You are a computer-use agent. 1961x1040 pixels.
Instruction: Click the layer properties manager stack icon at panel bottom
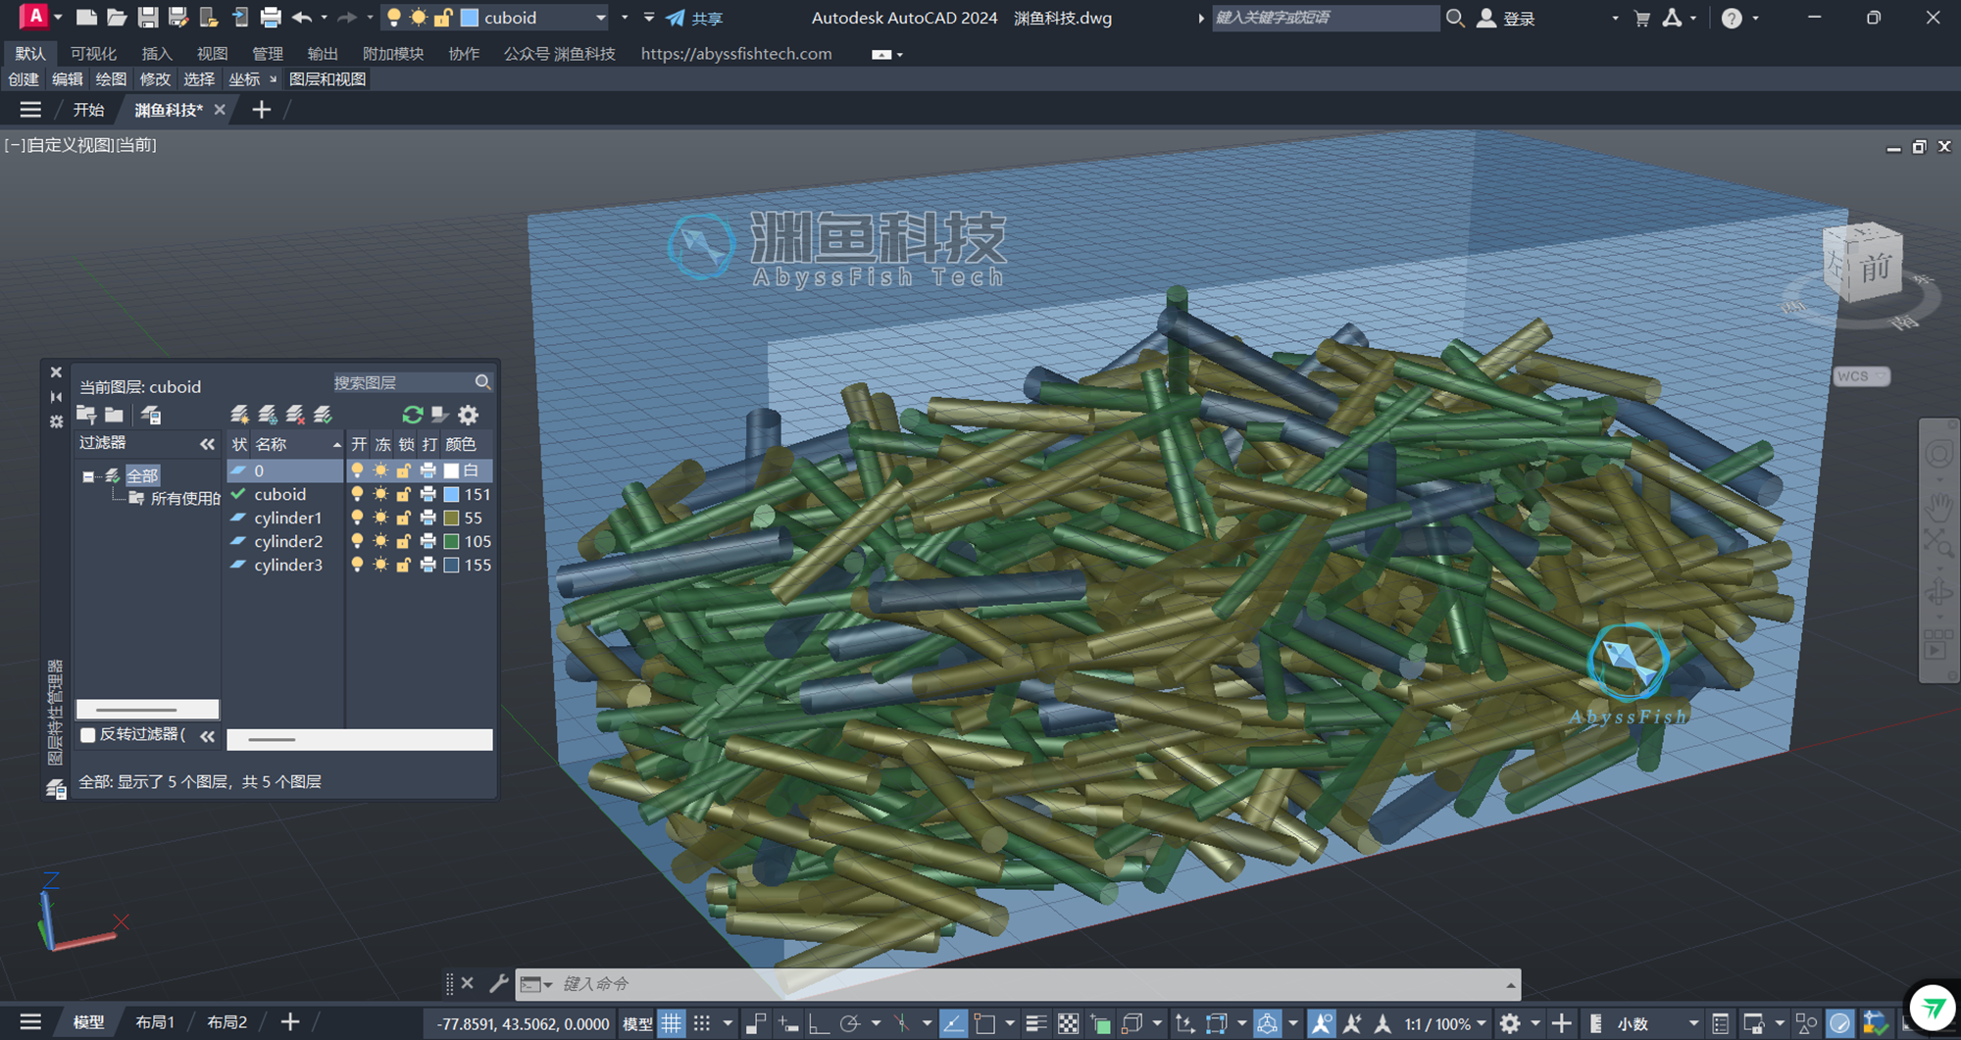(56, 788)
